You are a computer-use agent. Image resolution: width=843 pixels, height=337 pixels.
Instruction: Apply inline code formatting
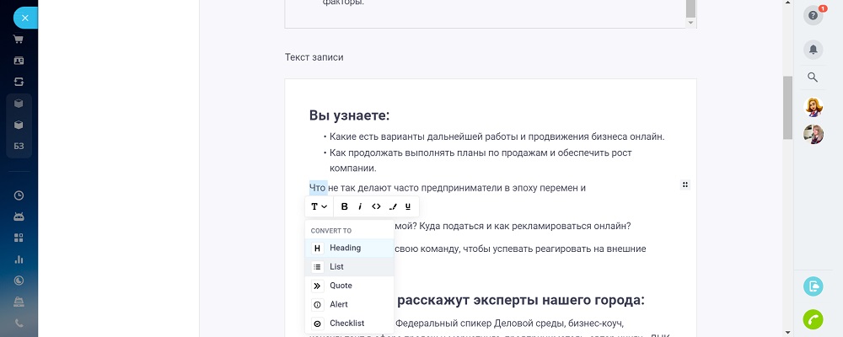pyautogui.click(x=376, y=206)
